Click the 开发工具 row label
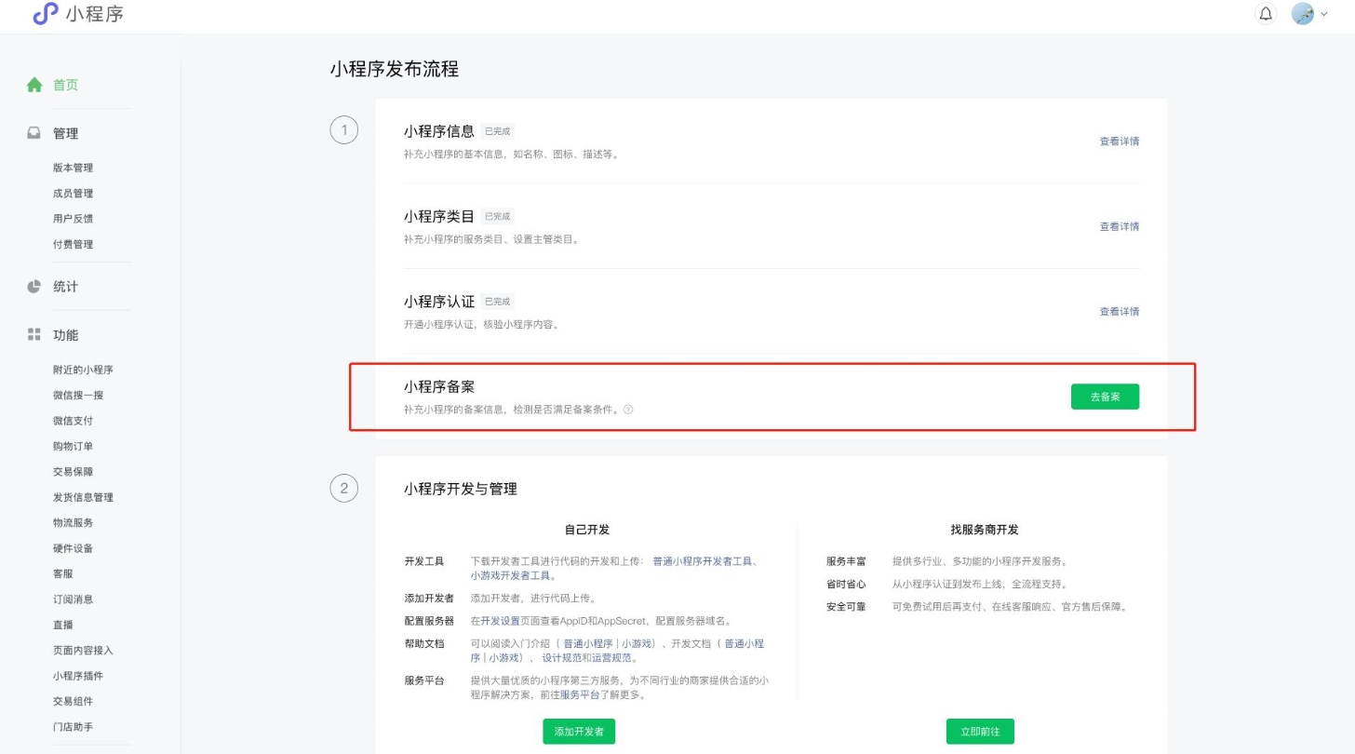Screen dimensions: 1355x754 click(x=424, y=561)
